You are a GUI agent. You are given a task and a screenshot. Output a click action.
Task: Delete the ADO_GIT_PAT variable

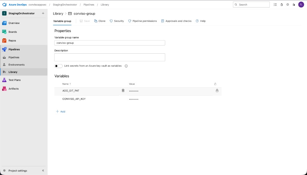[123, 90]
